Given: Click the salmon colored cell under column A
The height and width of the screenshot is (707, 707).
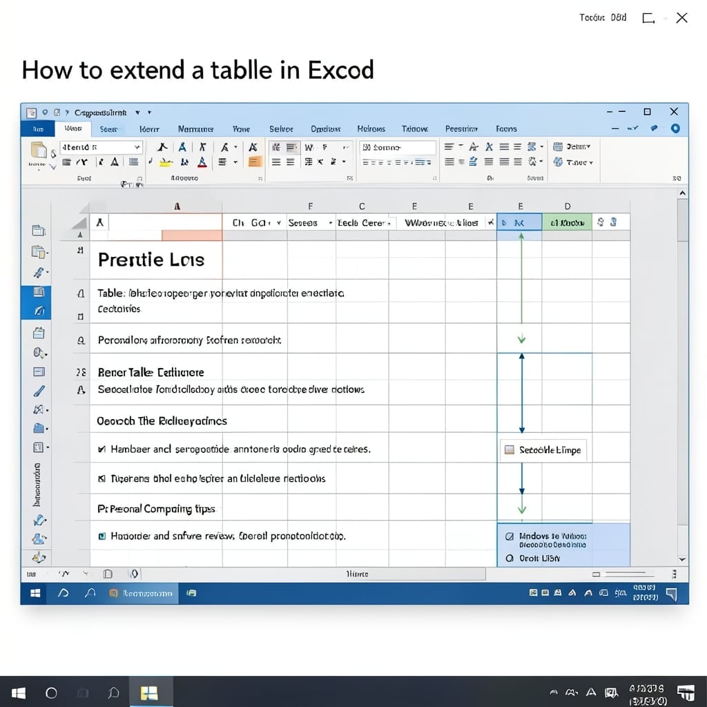Looking at the screenshot, I should coord(192,235).
